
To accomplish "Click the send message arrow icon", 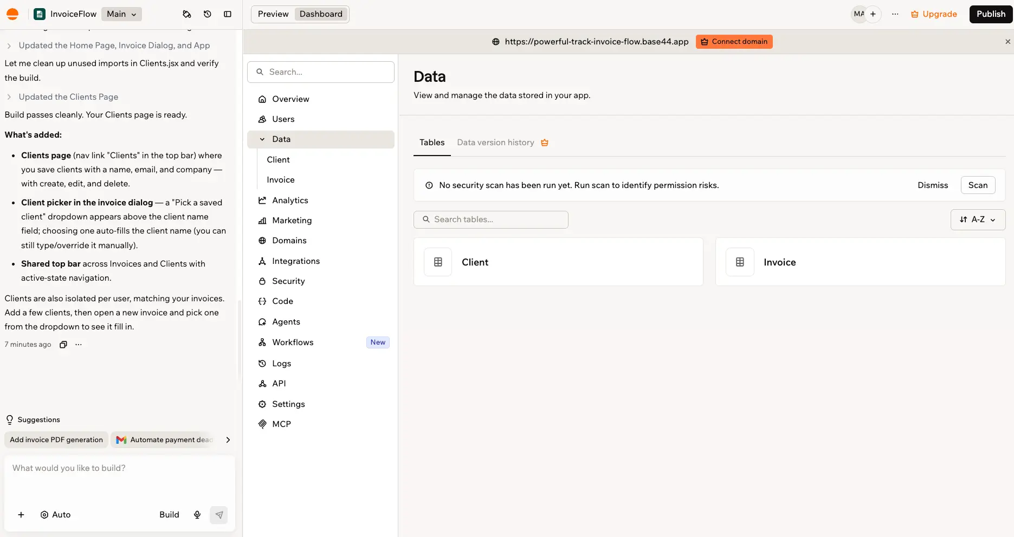I will tap(219, 515).
